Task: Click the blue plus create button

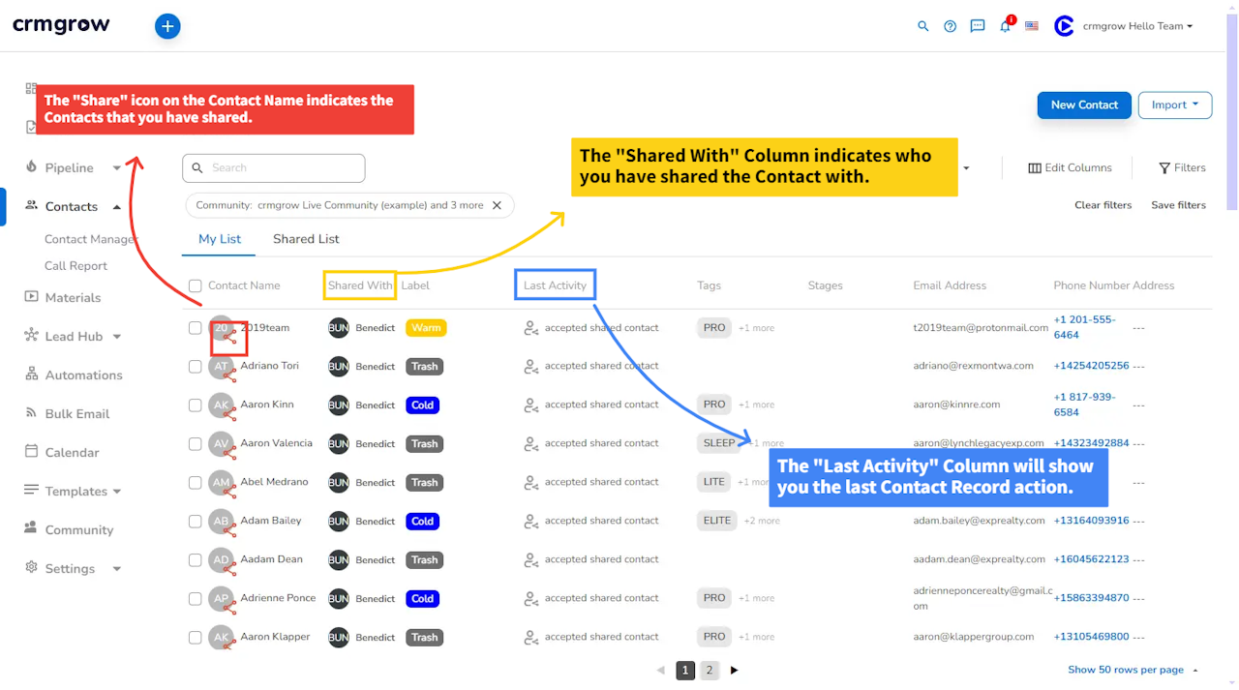Action: [x=167, y=26]
